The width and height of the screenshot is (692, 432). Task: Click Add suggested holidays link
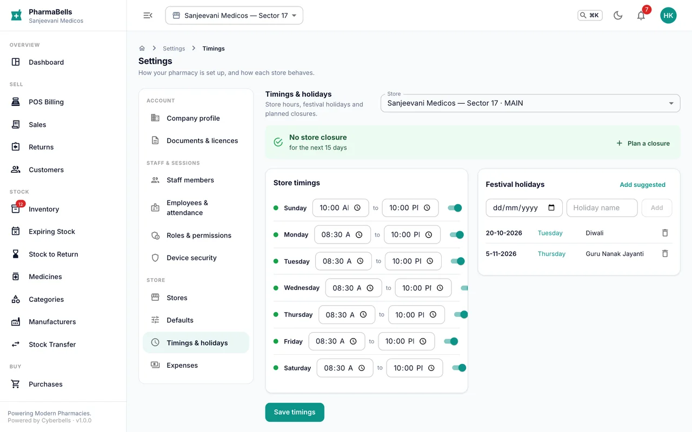click(642, 185)
